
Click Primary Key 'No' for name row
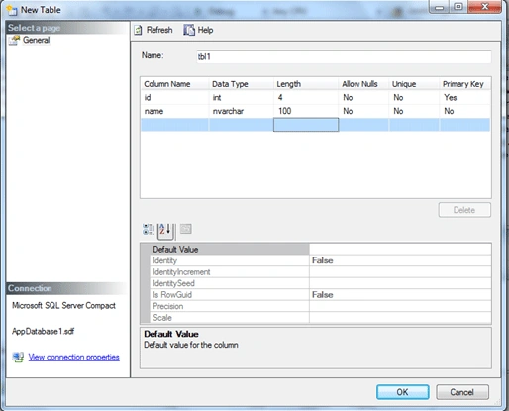[465, 111]
